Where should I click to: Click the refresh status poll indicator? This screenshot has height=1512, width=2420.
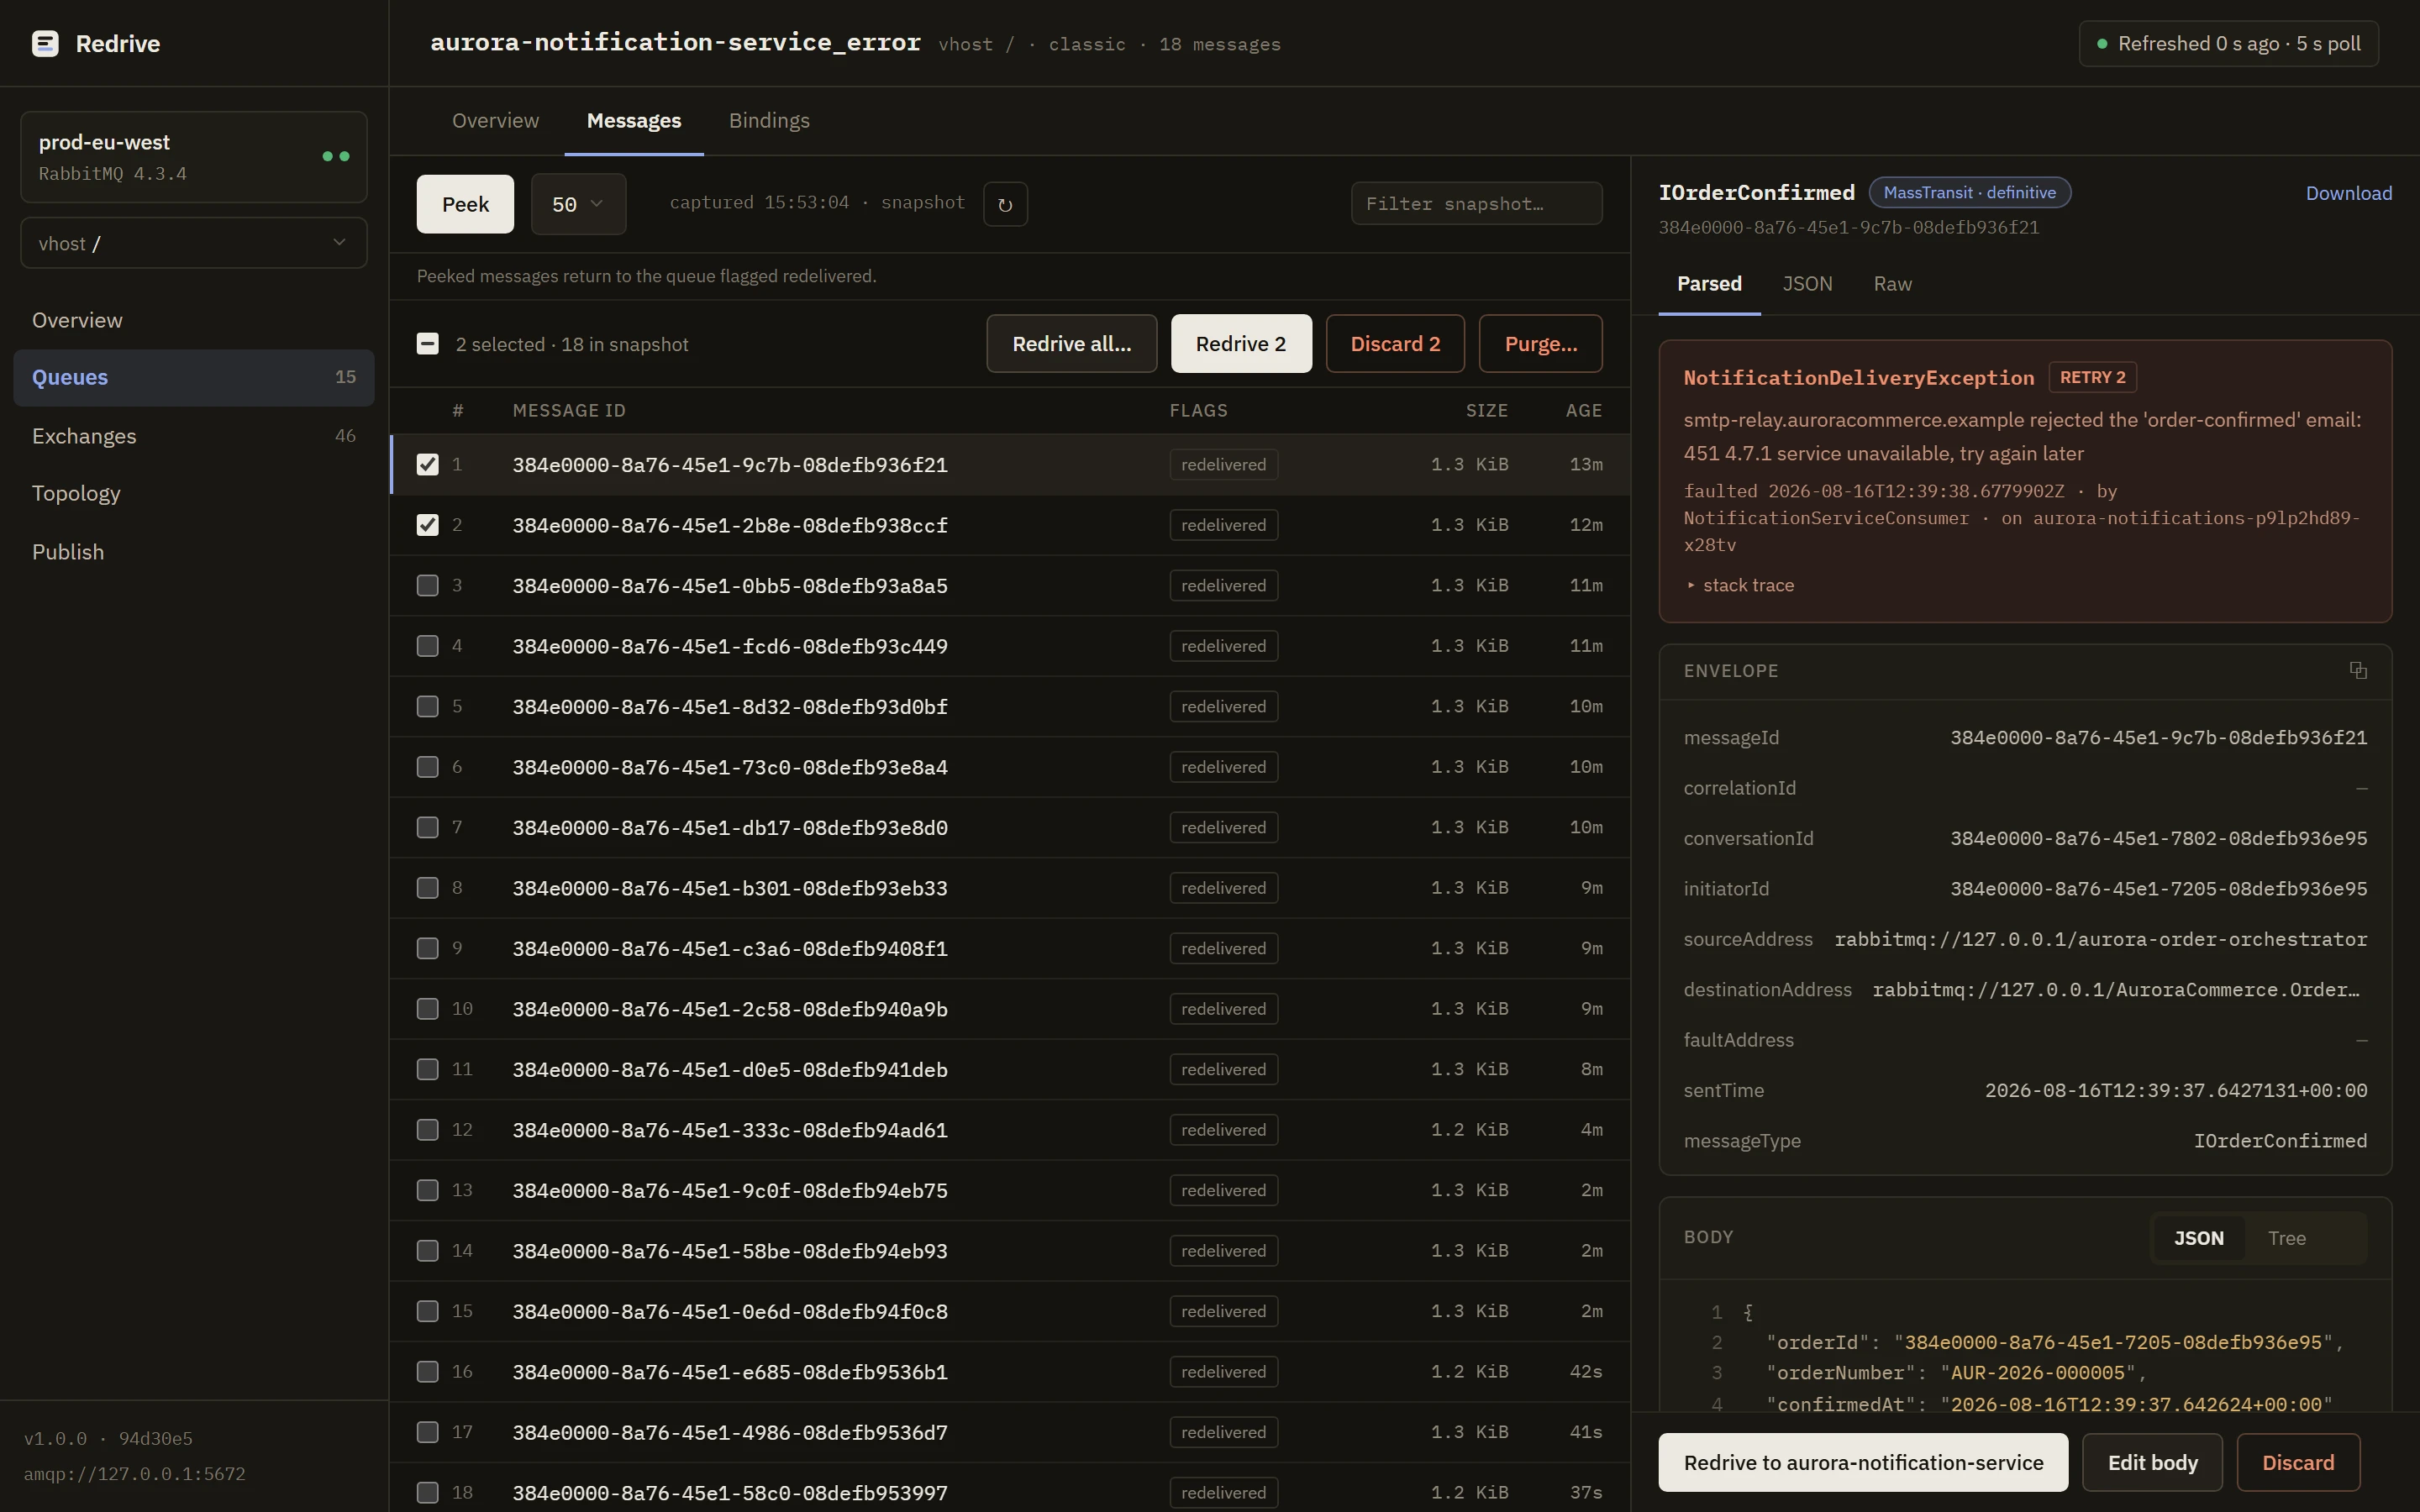click(x=2228, y=44)
